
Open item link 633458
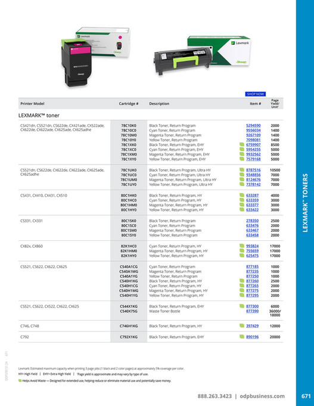point(252,235)
